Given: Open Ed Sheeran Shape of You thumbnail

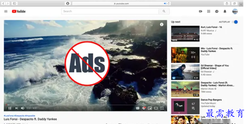Looking at the screenshot, I should coord(185,72).
